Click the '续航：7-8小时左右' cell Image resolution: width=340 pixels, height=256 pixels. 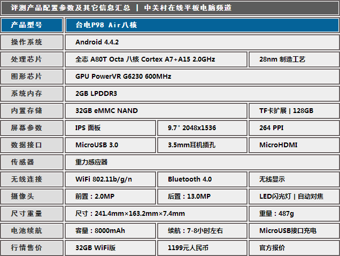click(202, 231)
